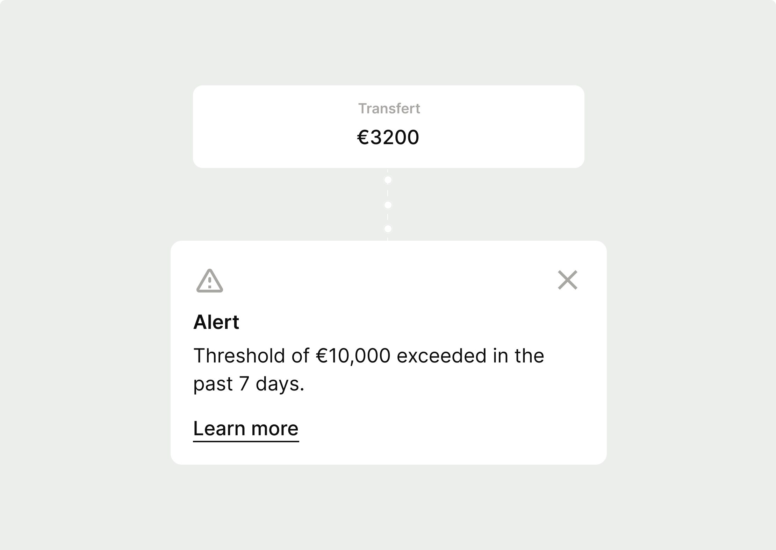Open the Learn more link
776x550 pixels.
point(246,429)
